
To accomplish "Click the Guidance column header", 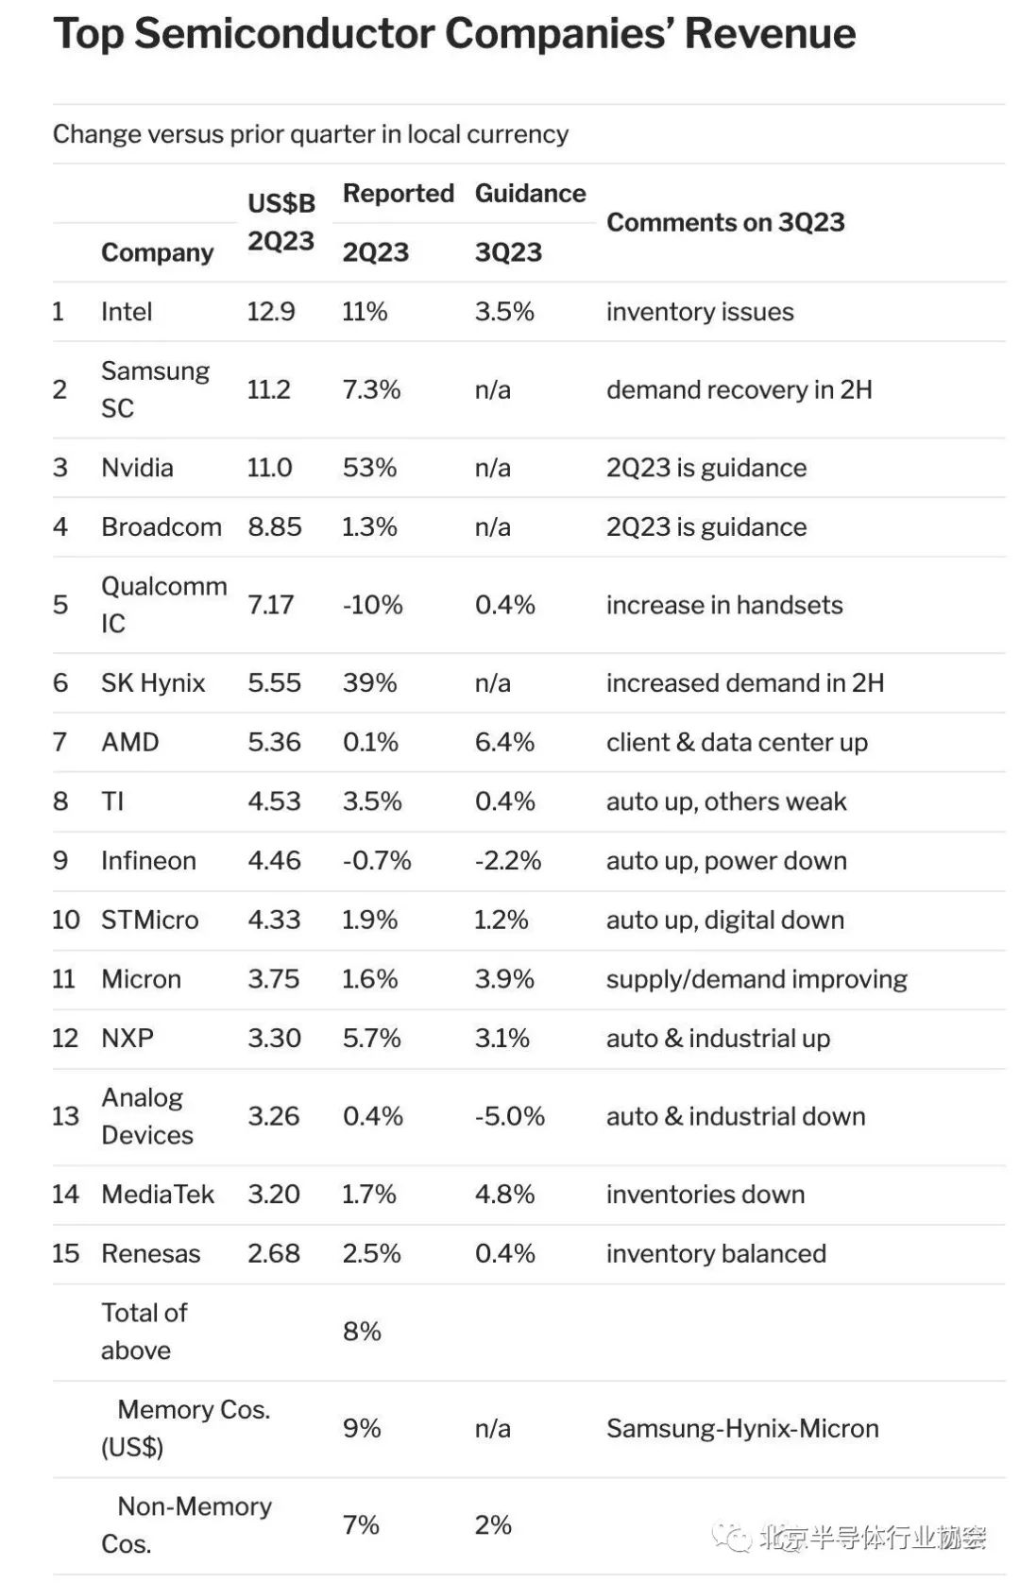I will [530, 194].
